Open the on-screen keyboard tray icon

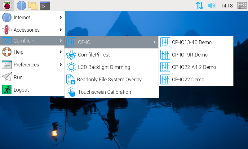point(242,6)
